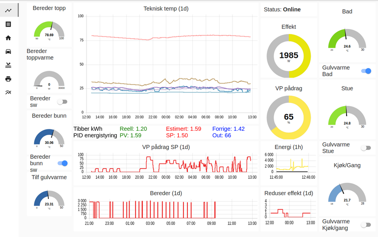Turn off the Bereder bunn sw switch

click(62, 163)
